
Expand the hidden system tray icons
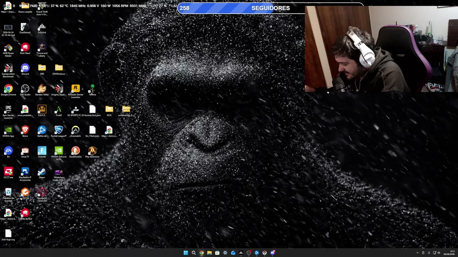[x=417, y=253]
